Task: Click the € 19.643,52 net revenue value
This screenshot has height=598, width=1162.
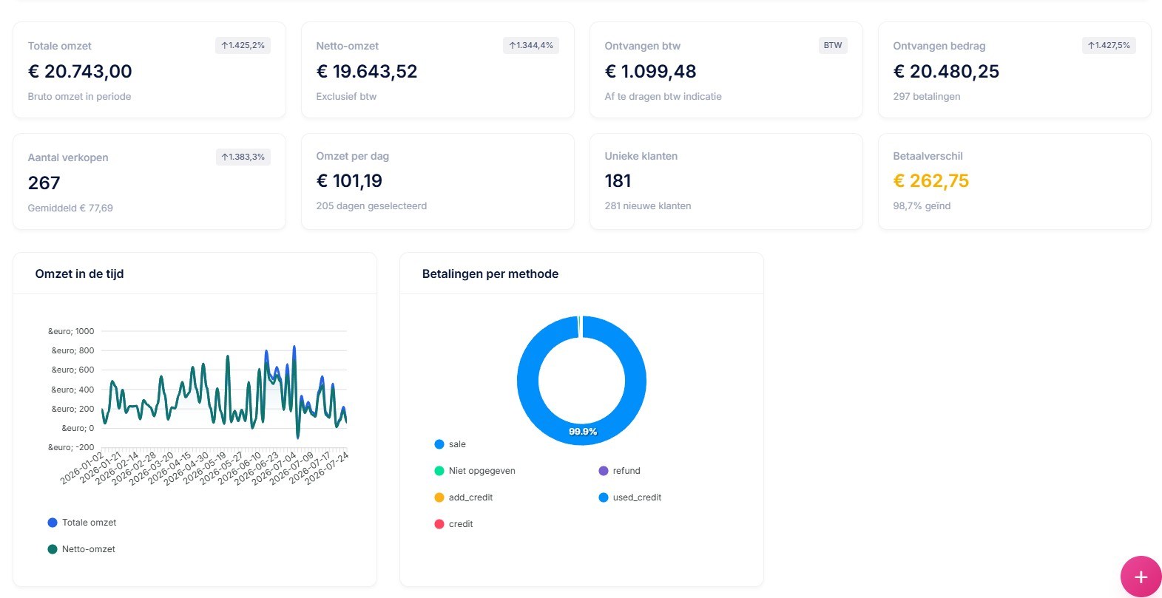Action: (x=367, y=71)
